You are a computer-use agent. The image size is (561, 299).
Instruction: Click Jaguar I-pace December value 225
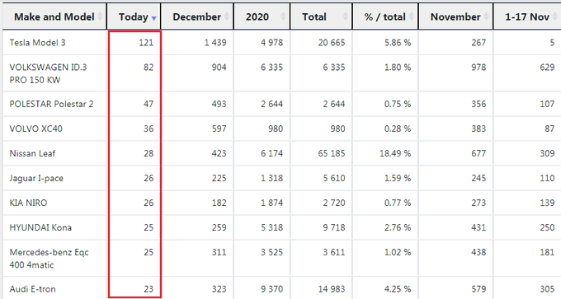219,178
